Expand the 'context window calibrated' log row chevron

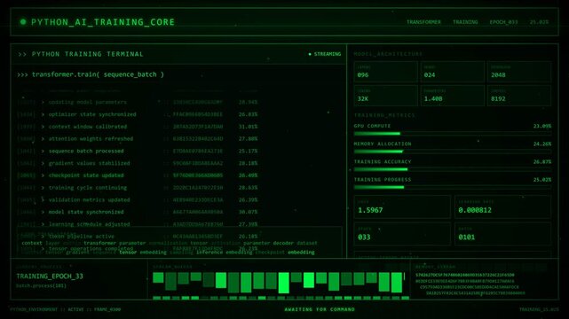[43, 127]
